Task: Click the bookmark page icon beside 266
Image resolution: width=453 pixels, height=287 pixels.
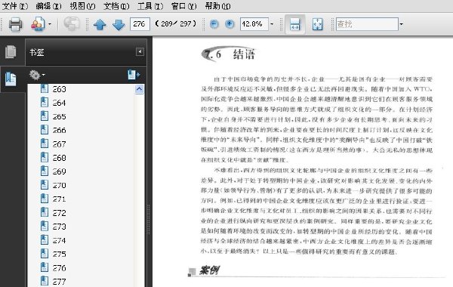Action: click(45, 130)
